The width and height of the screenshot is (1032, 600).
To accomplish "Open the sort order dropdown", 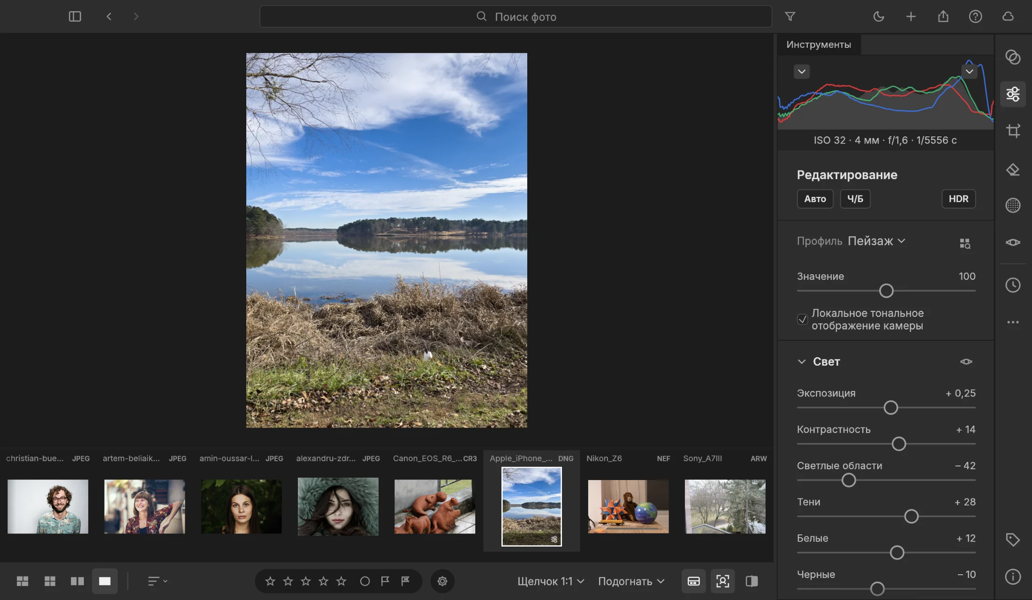I will [x=157, y=581].
